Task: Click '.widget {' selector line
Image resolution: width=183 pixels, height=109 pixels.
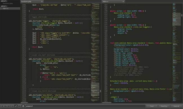Action: click(114, 97)
